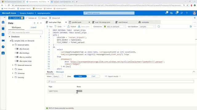Screen dimensions: 197x110
Task: Collapse samples (SQL on-demand) database node
Action: (10, 41)
